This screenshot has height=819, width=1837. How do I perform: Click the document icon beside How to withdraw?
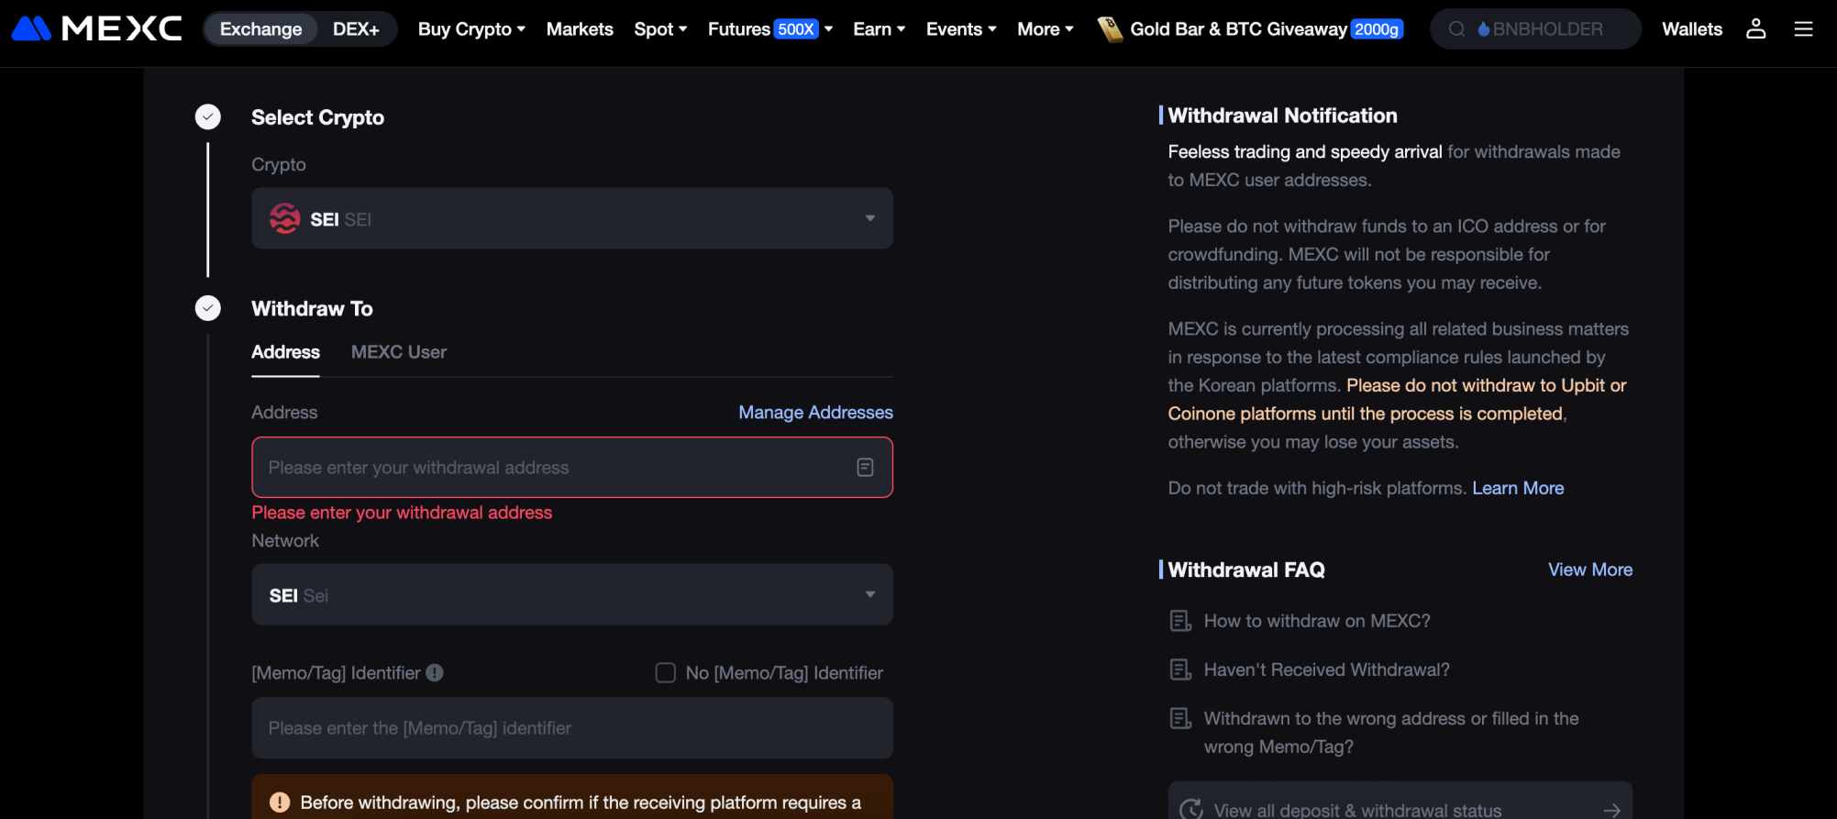pos(1180,621)
